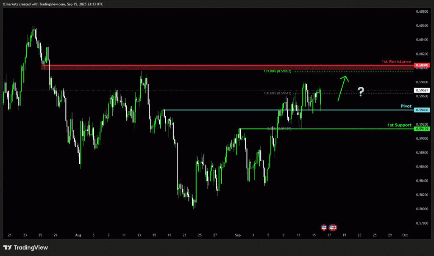Click the 0.59200 price axis label

[x=422, y=124]
